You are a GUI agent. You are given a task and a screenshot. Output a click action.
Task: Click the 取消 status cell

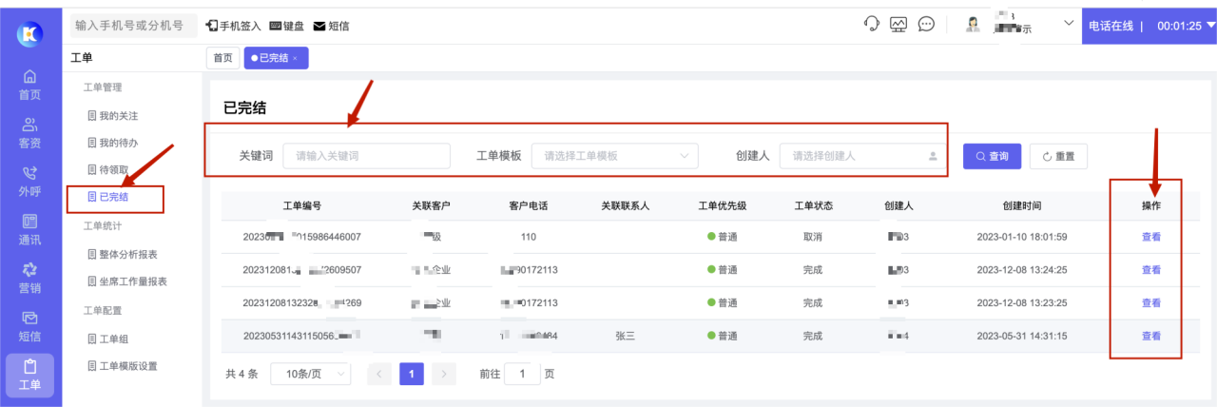coord(813,237)
